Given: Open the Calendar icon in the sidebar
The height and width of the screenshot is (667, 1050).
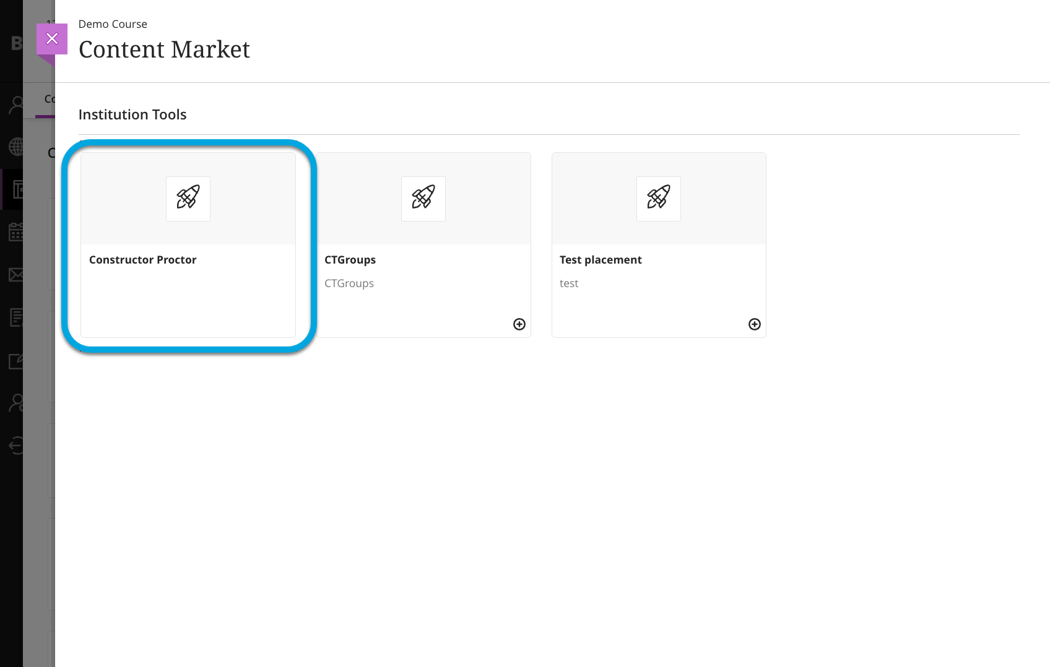Looking at the screenshot, I should click(16, 232).
